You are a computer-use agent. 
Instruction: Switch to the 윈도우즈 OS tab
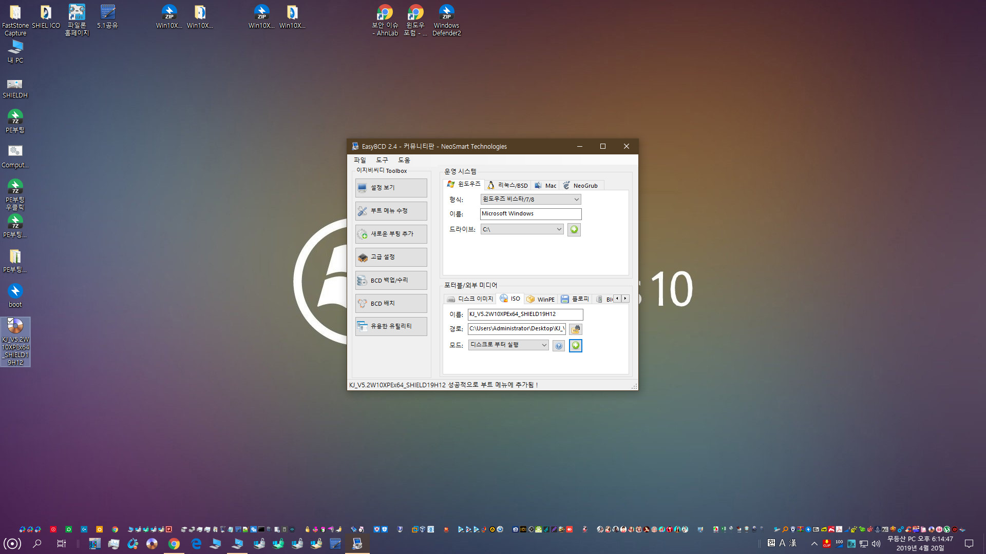click(464, 184)
